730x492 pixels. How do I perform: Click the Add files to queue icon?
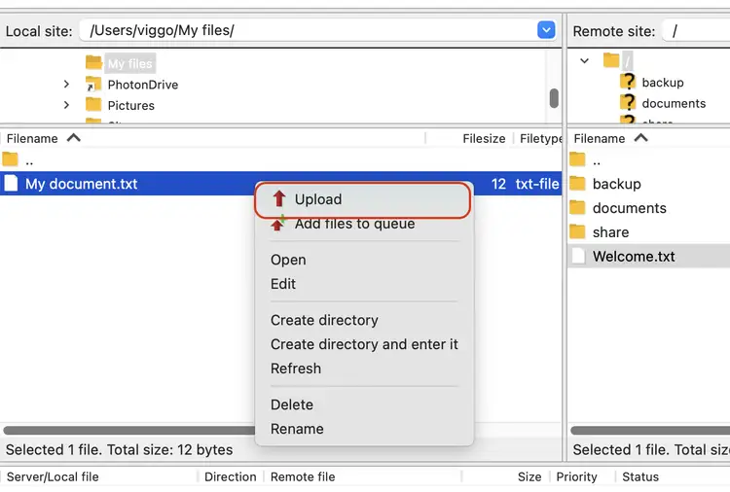click(x=278, y=224)
